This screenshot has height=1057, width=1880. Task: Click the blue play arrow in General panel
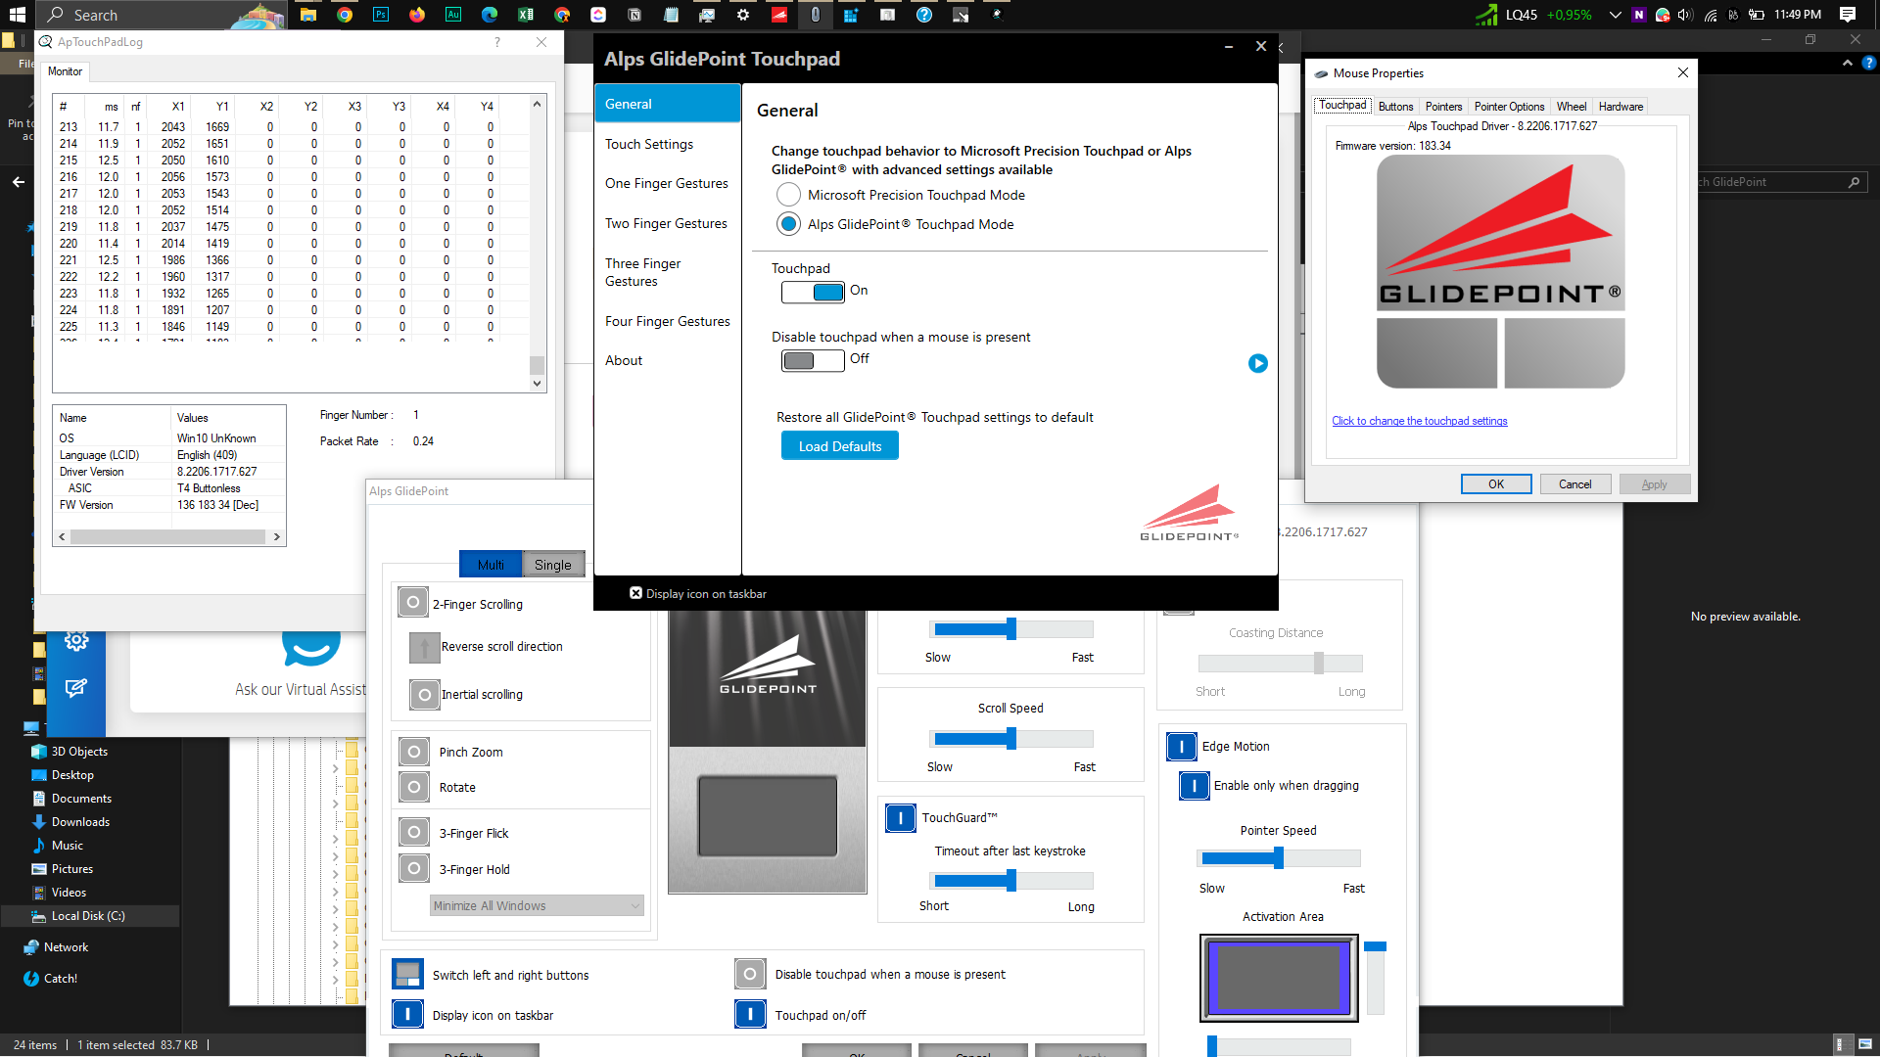coord(1258,364)
